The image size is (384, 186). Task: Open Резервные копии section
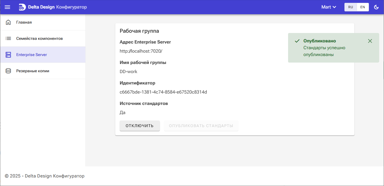(x=43, y=71)
